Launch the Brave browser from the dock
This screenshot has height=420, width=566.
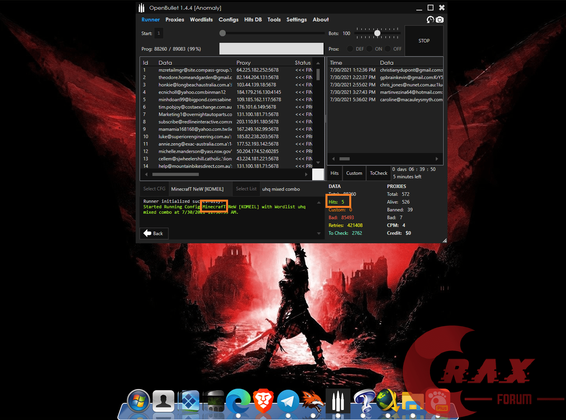[x=263, y=401]
